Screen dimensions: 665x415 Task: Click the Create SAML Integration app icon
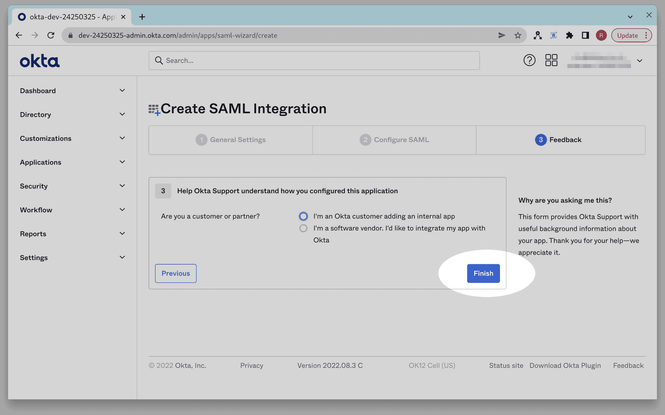point(154,110)
